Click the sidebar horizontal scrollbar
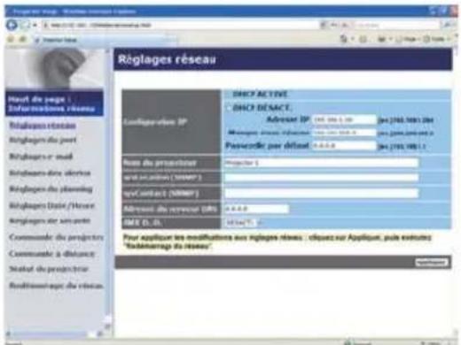The height and width of the screenshot is (345, 461). point(55,333)
